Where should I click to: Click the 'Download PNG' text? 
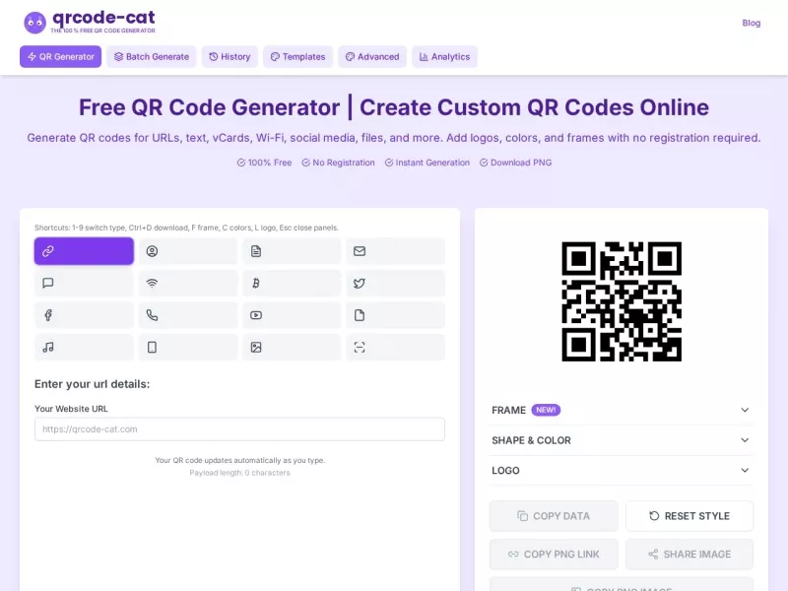tap(521, 163)
